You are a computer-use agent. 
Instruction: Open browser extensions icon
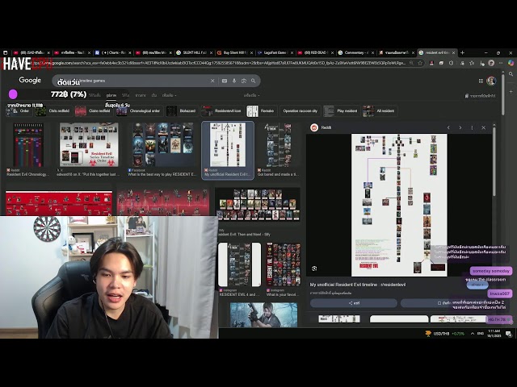(452, 63)
